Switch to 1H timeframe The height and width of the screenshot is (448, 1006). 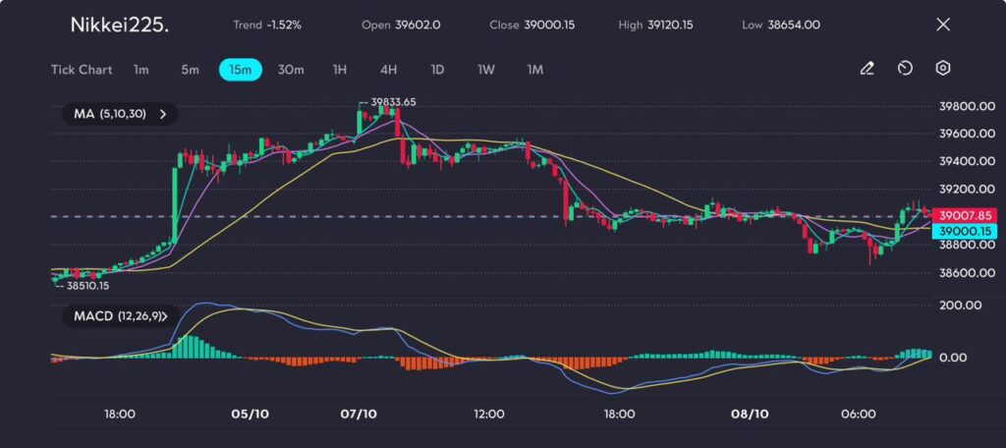tap(340, 70)
